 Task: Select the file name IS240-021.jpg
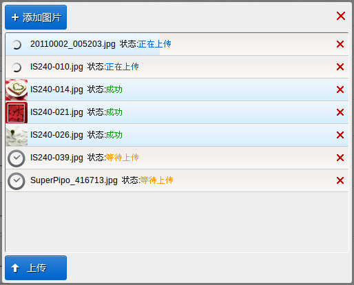(x=56, y=112)
